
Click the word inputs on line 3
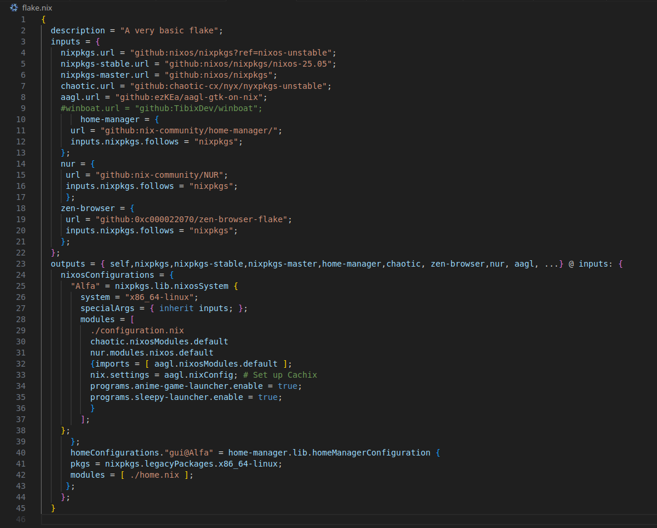[66, 42]
